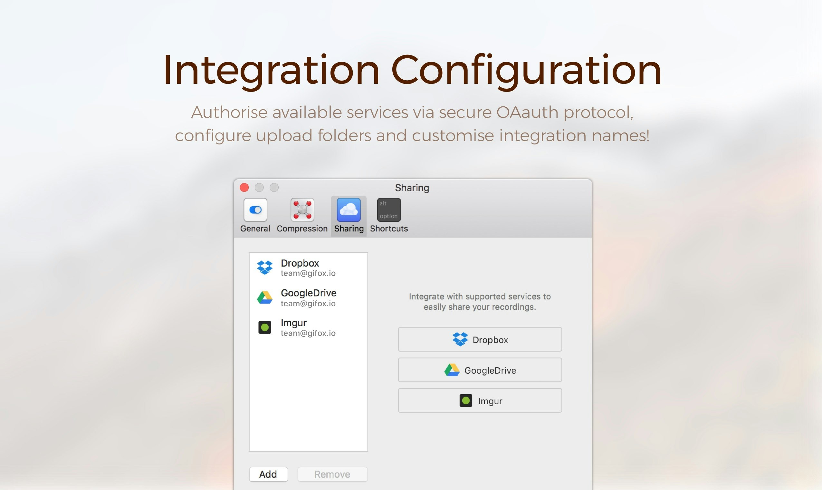Open the Compression settings icon
This screenshot has height=490, width=822.
pyautogui.click(x=302, y=210)
